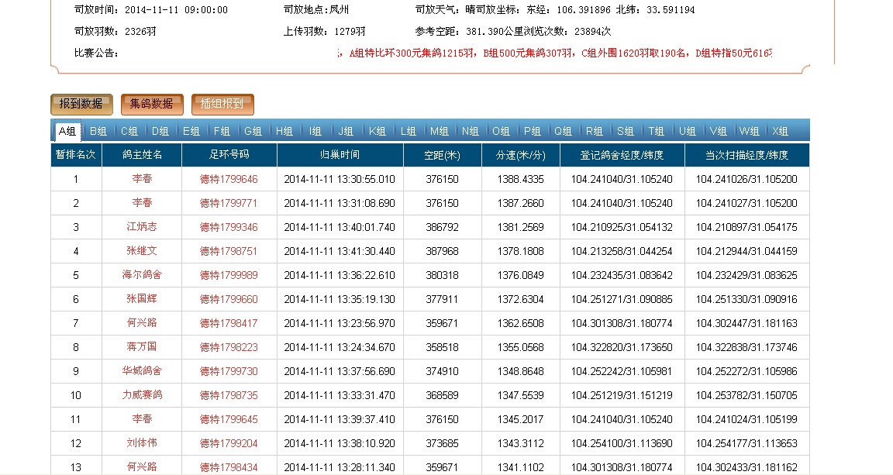Click the 归巢时间 column header
Viewport: 893px width, 475px height.
point(340,155)
